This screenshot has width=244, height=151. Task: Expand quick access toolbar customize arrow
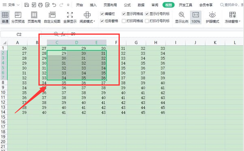click(68, 5)
